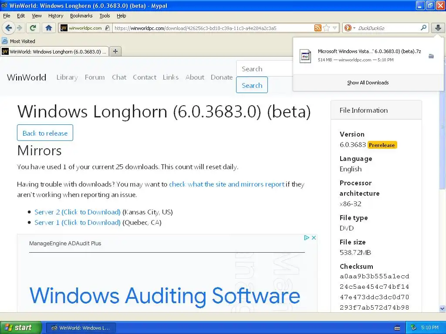Viewport: 446px width, 334px height.
Task: Open the Most Visited bookmarks folder
Action: tap(19, 41)
